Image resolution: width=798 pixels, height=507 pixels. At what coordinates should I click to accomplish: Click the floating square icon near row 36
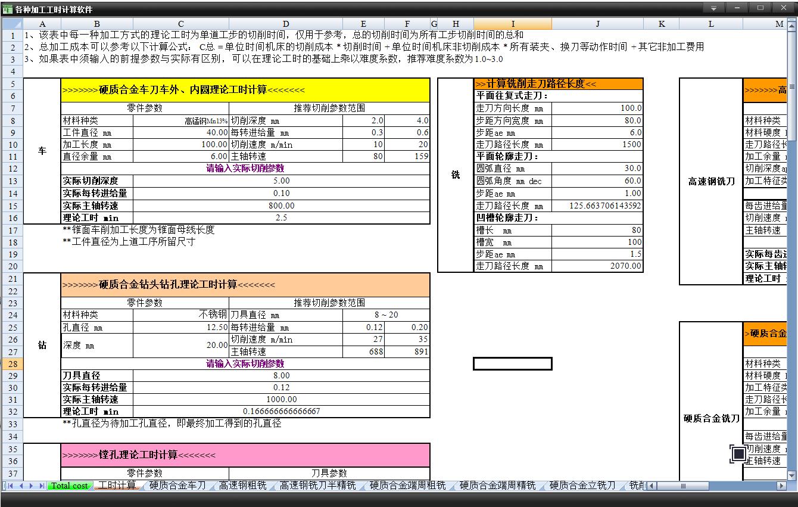point(738,454)
